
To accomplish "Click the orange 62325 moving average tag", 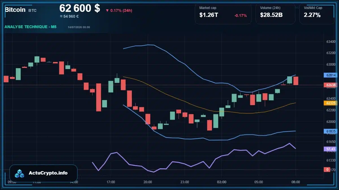I will pyautogui.click(x=331, y=103).
